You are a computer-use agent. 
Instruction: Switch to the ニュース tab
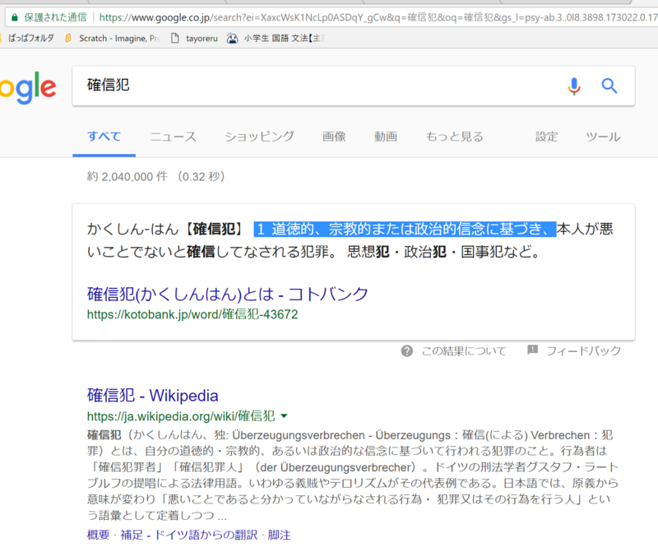pyautogui.click(x=173, y=137)
